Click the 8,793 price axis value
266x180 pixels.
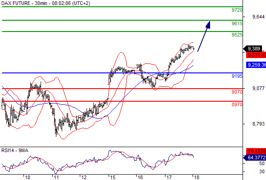point(258,124)
